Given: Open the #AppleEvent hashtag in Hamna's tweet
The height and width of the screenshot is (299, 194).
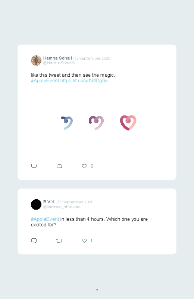Looking at the screenshot, I should [x=45, y=81].
